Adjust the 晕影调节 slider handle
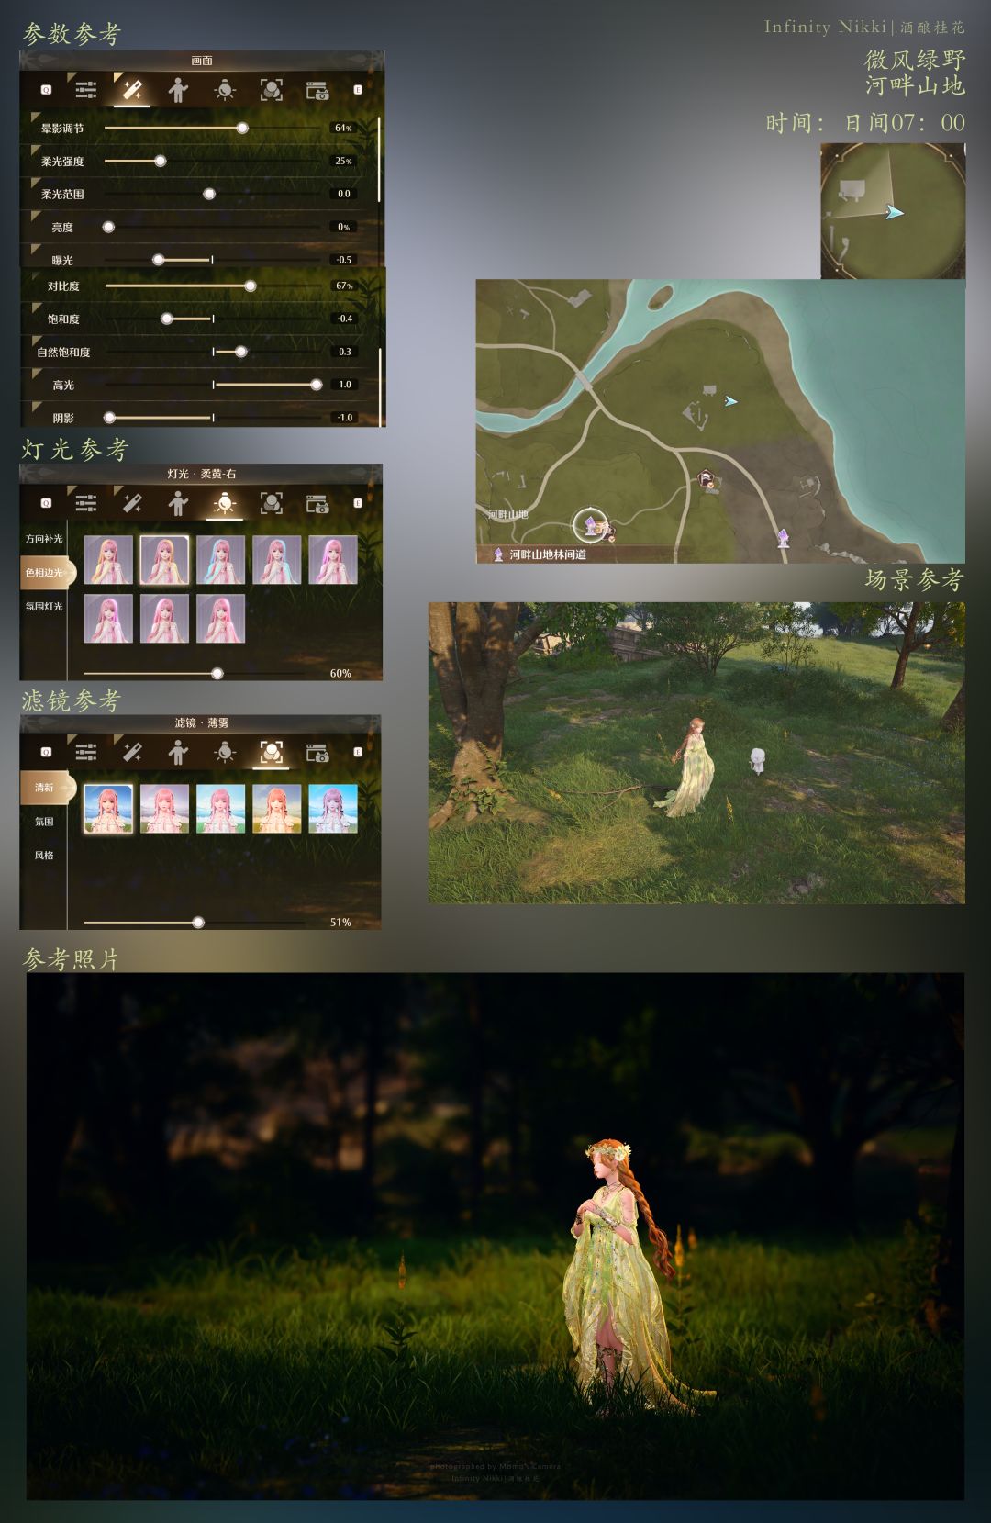Screen dimensions: 991x1523 (242, 129)
